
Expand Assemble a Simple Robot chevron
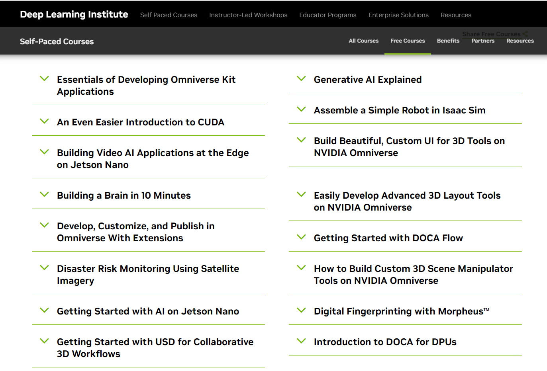tap(302, 109)
